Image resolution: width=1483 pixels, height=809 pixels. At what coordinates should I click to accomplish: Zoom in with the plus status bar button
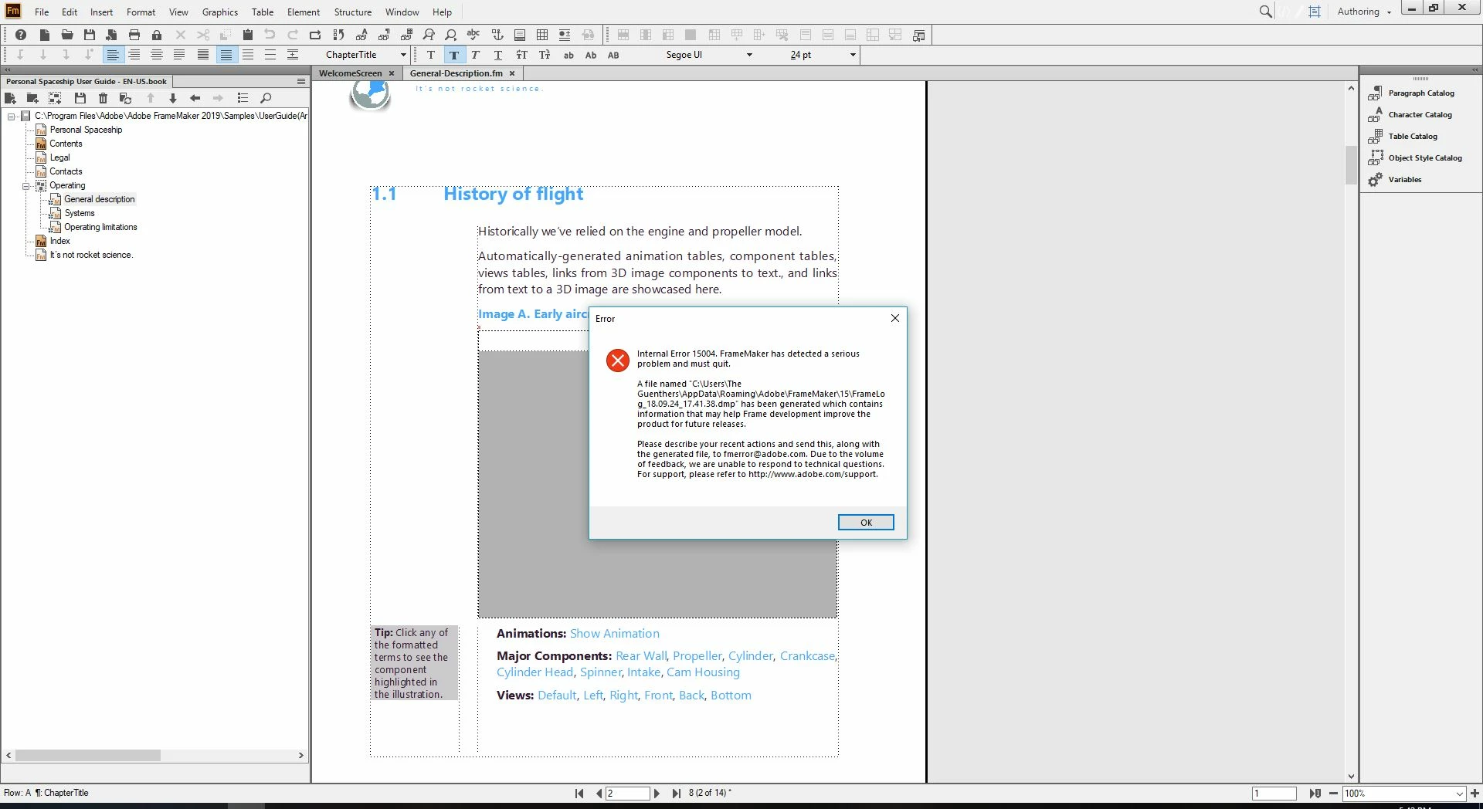(x=1475, y=793)
